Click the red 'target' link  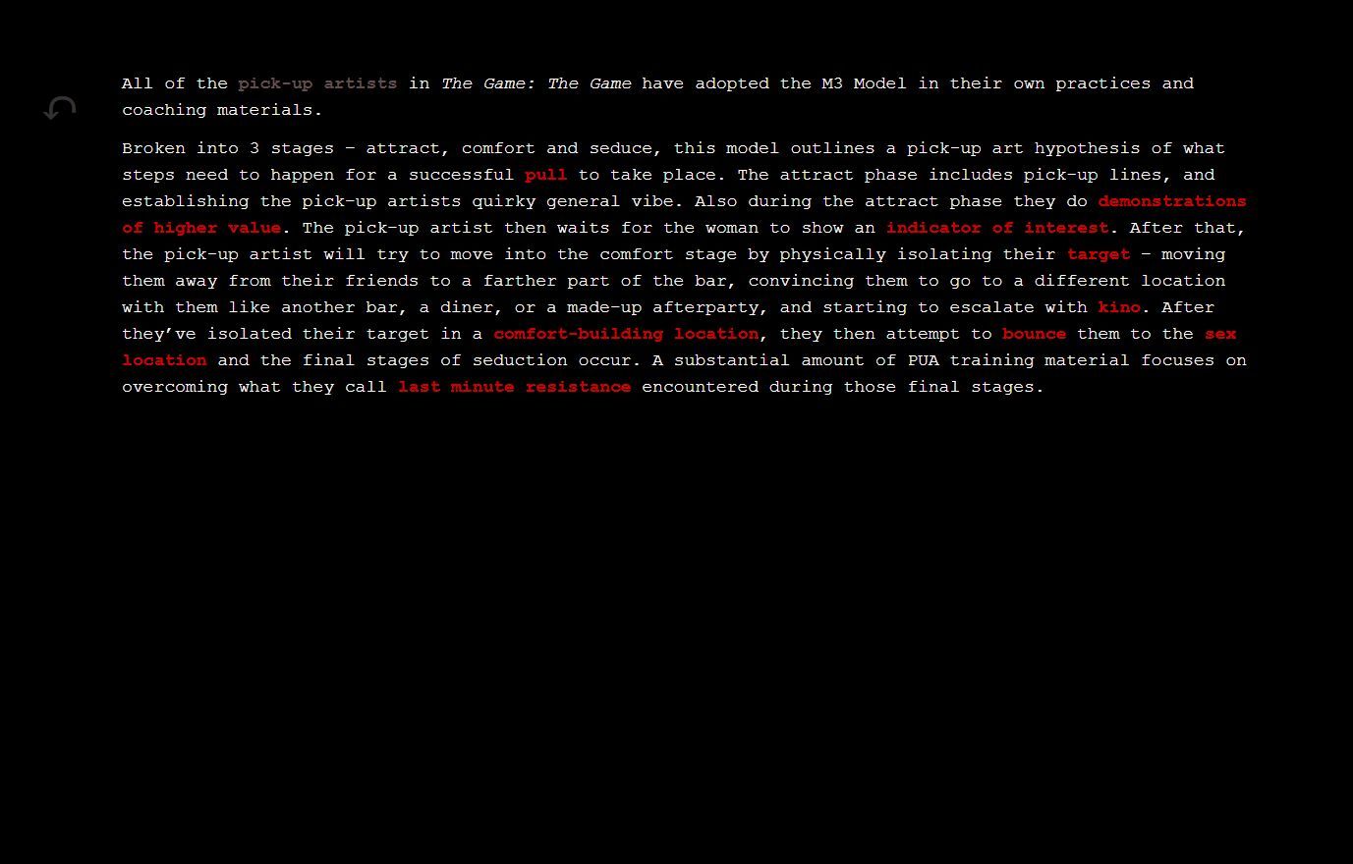click(1099, 254)
